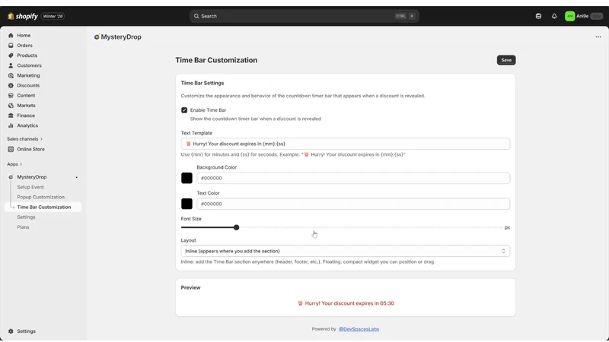
Task: Click the Marketing target icon
Action: coord(11,75)
